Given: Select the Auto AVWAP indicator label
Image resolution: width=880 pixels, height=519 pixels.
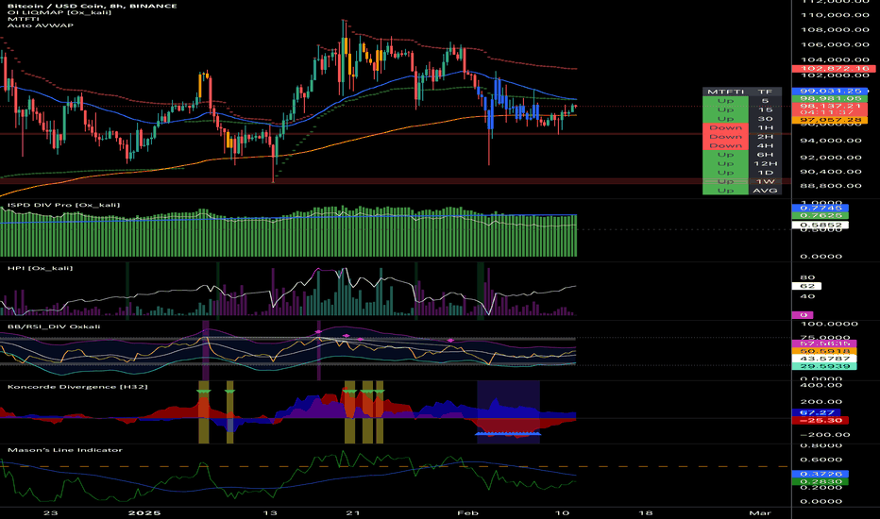Looking at the screenshot, I should click(41, 25).
